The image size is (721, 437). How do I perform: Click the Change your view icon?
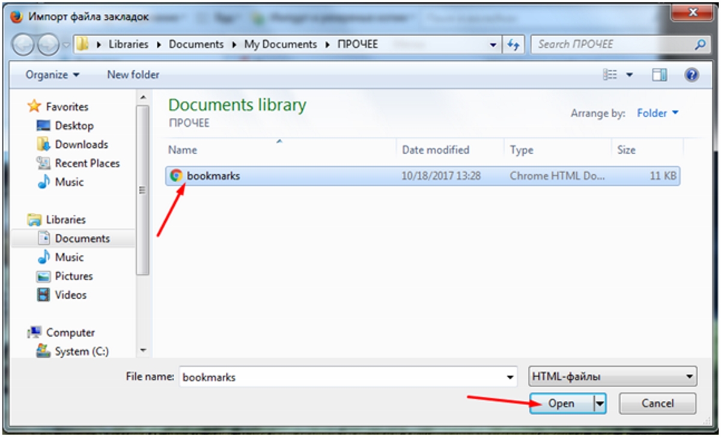coord(610,75)
